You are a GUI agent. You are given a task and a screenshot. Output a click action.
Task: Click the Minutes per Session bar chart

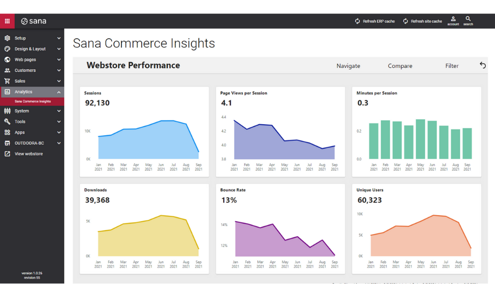click(420, 139)
